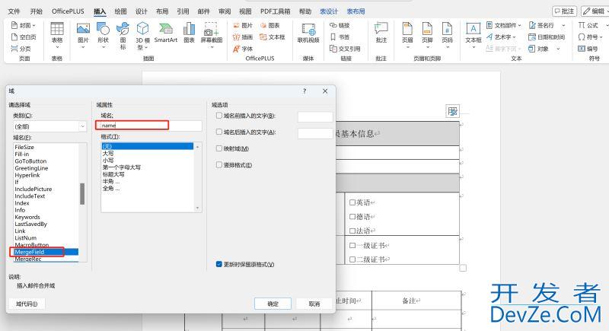Viewport: 609px width, 331px height.
Task: Click the 确定 button in dialog
Action: coord(273,304)
